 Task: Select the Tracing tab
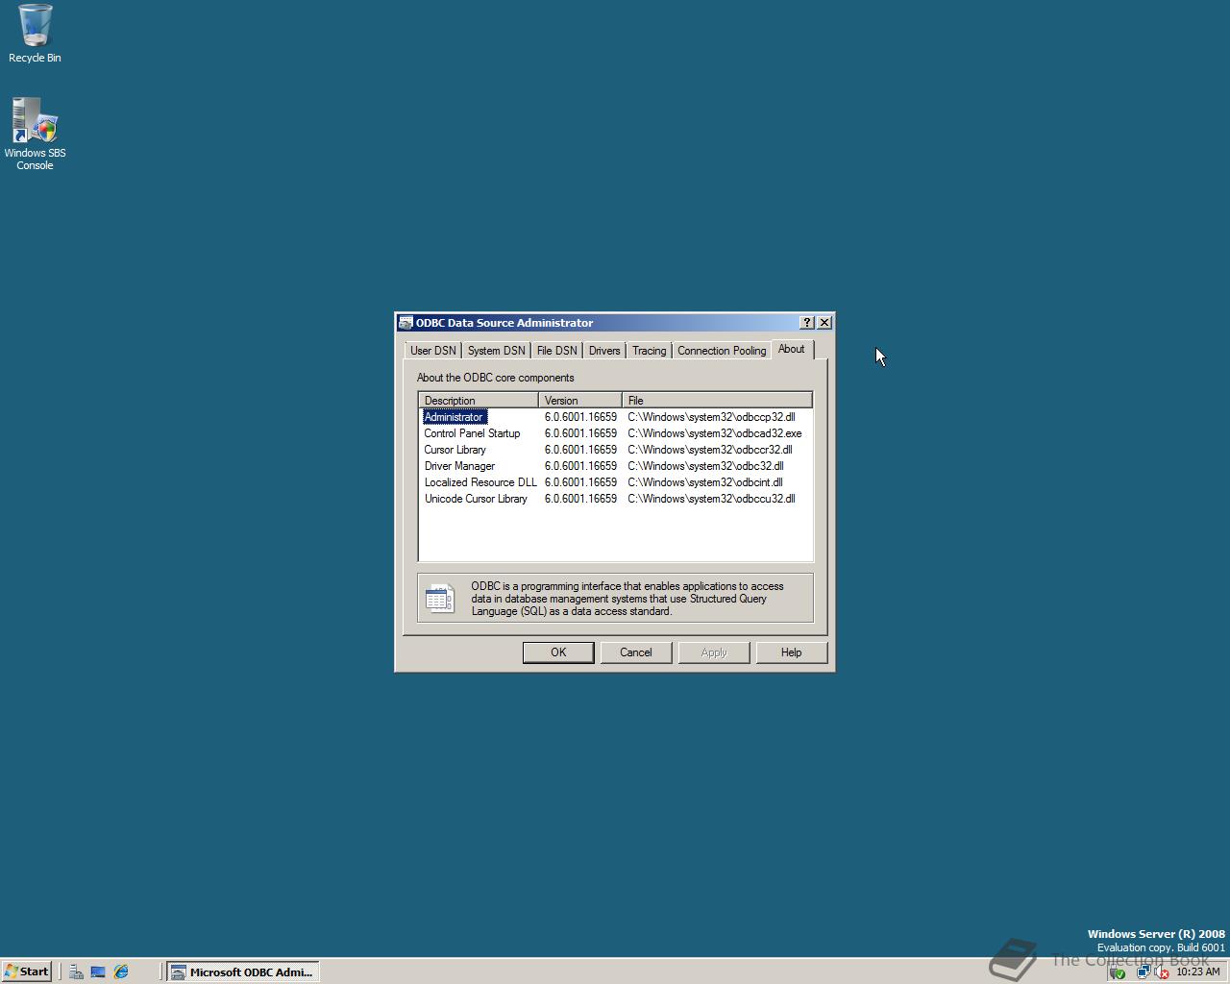pyautogui.click(x=650, y=351)
